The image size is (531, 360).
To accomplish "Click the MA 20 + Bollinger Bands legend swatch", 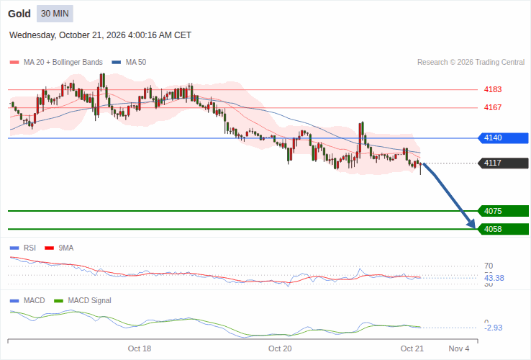I will tap(14, 63).
